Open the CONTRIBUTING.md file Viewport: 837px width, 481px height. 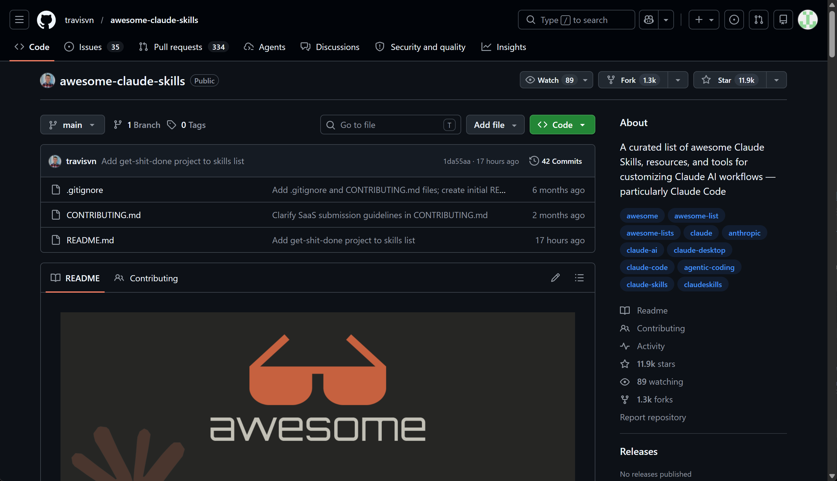(x=103, y=215)
